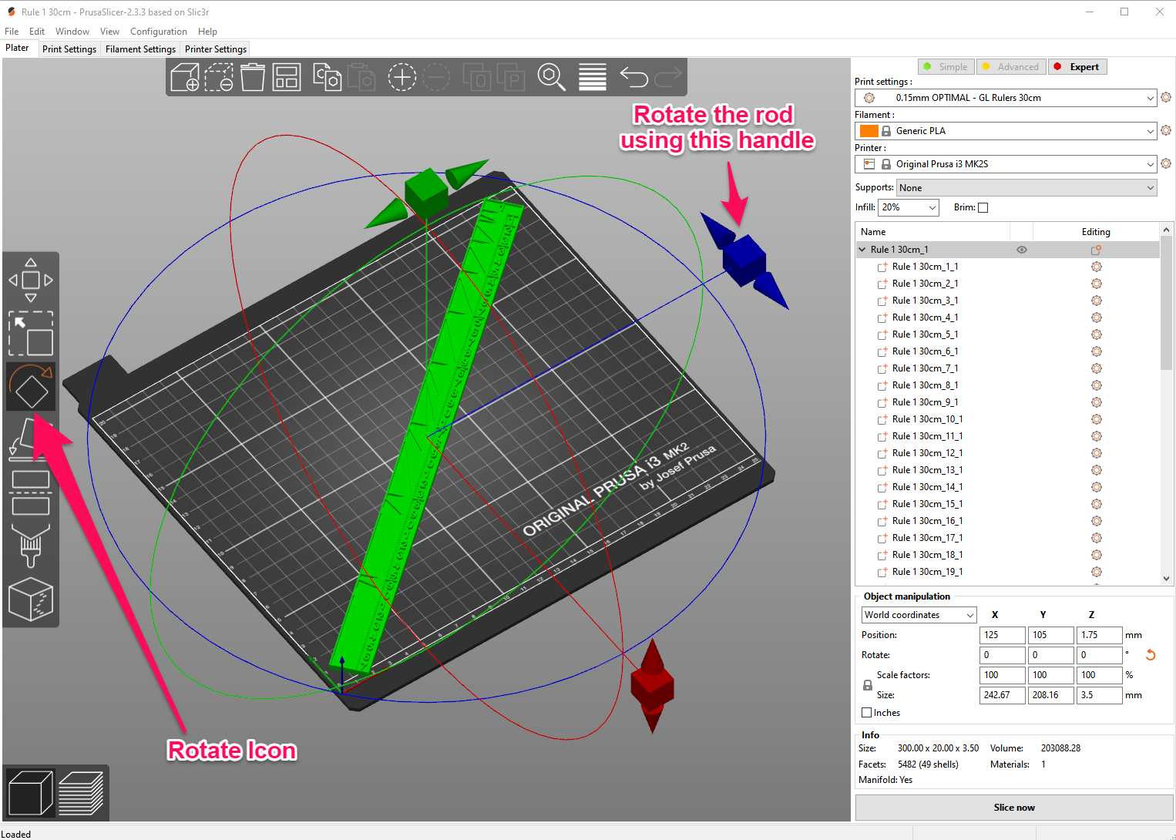Click the Layers editing icon
This screenshot has width=1176, height=840.
point(593,77)
